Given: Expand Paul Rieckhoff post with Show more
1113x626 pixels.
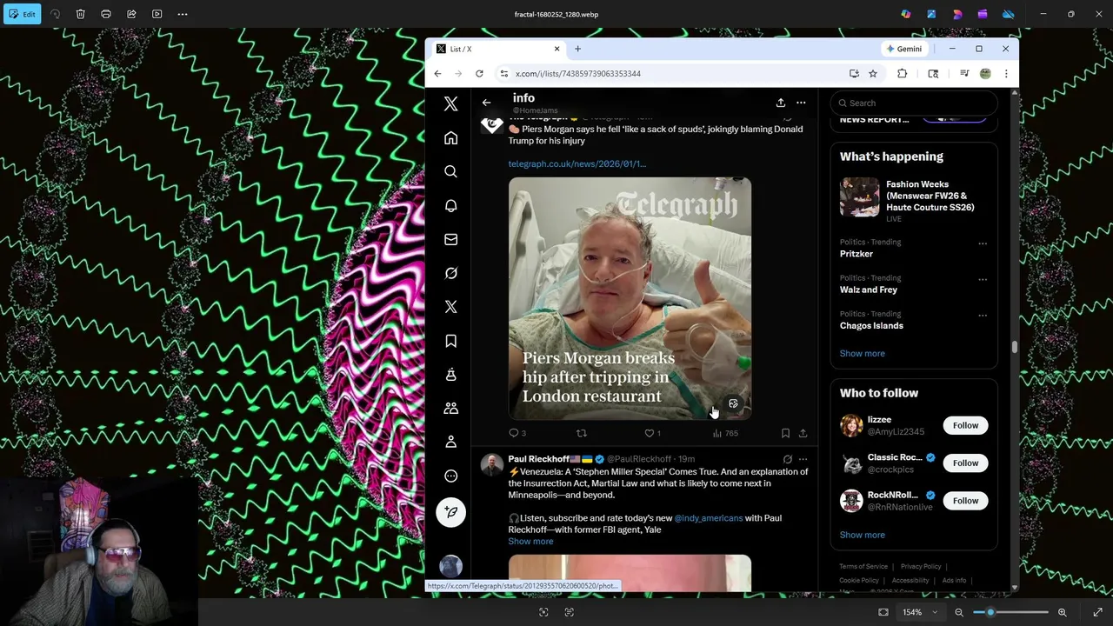Looking at the screenshot, I should click(x=530, y=542).
